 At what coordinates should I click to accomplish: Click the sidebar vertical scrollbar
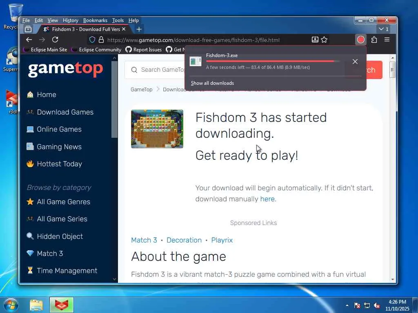point(114,99)
